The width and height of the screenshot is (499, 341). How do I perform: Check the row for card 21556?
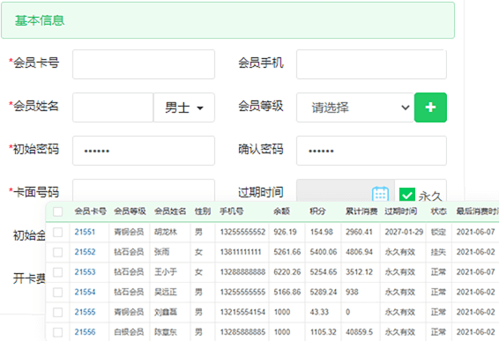pyautogui.click(x=57, y=332)
